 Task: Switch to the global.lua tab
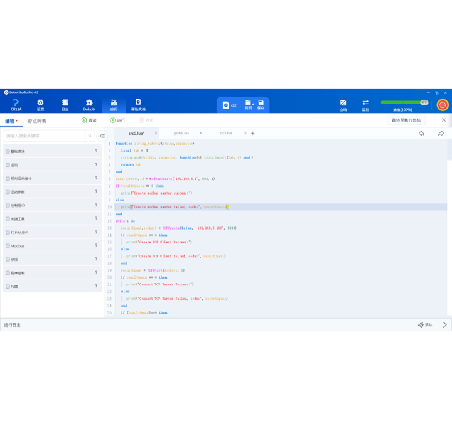tap(181, 133)
